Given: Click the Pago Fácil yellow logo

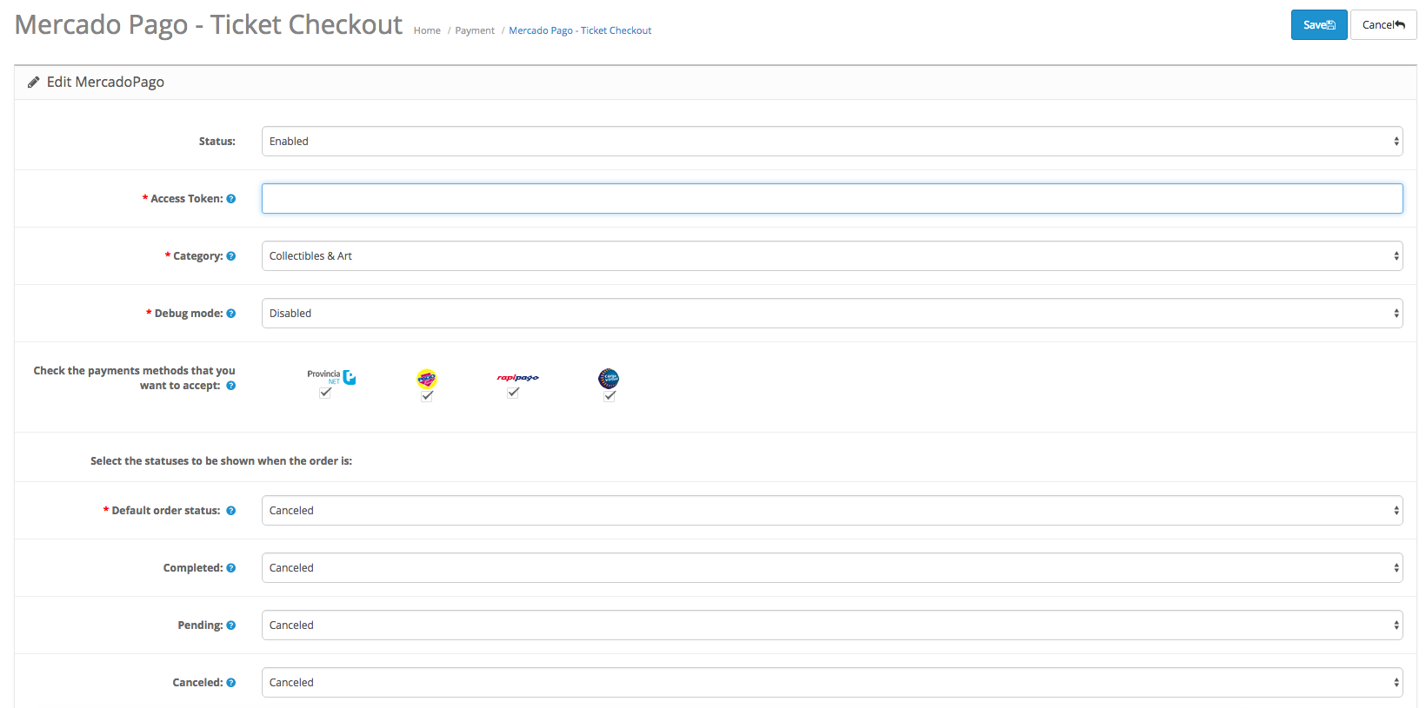Looking at the screenshot, I should point(426,379).
